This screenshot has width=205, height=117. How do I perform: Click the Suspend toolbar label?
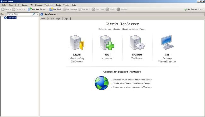(x=124, y=9)
